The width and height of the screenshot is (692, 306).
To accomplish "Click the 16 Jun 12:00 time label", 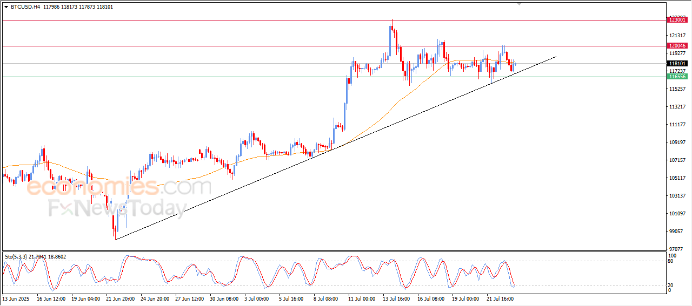I will pos(51,298).
